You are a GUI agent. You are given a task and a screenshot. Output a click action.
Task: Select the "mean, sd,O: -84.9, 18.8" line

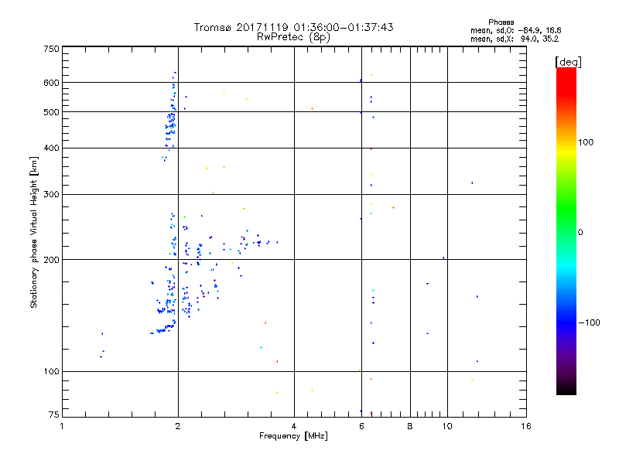point(515,30)
